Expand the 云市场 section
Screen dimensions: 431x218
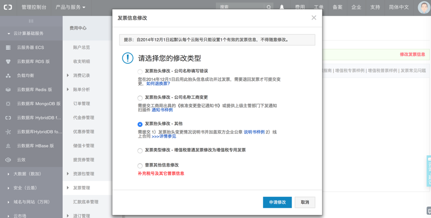(9, 216)
